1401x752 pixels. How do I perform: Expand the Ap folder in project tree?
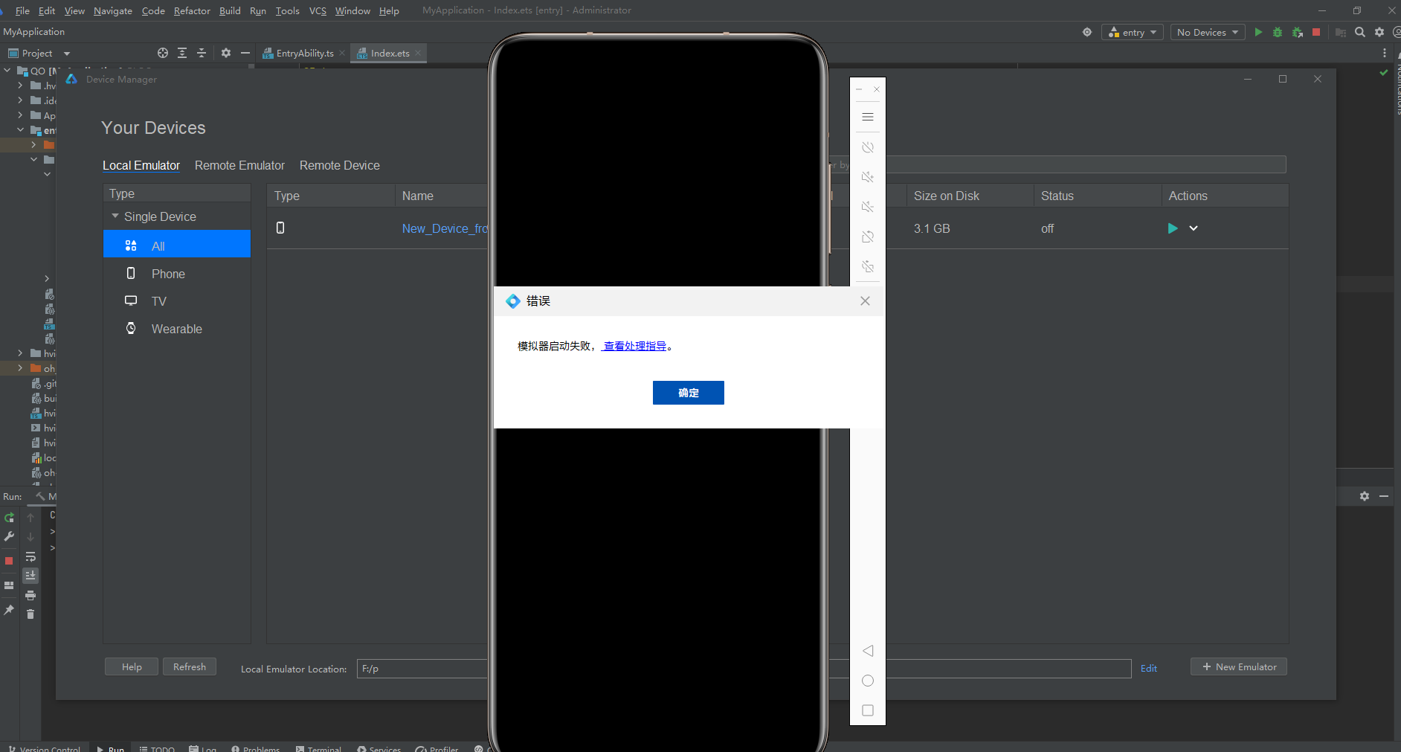20,115
